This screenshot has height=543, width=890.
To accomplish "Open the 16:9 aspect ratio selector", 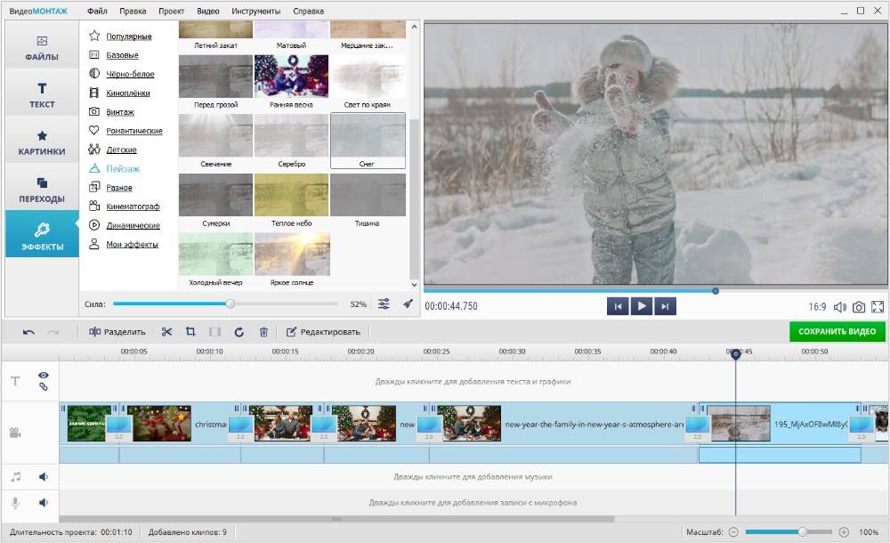I will click(x=817, y=307).
